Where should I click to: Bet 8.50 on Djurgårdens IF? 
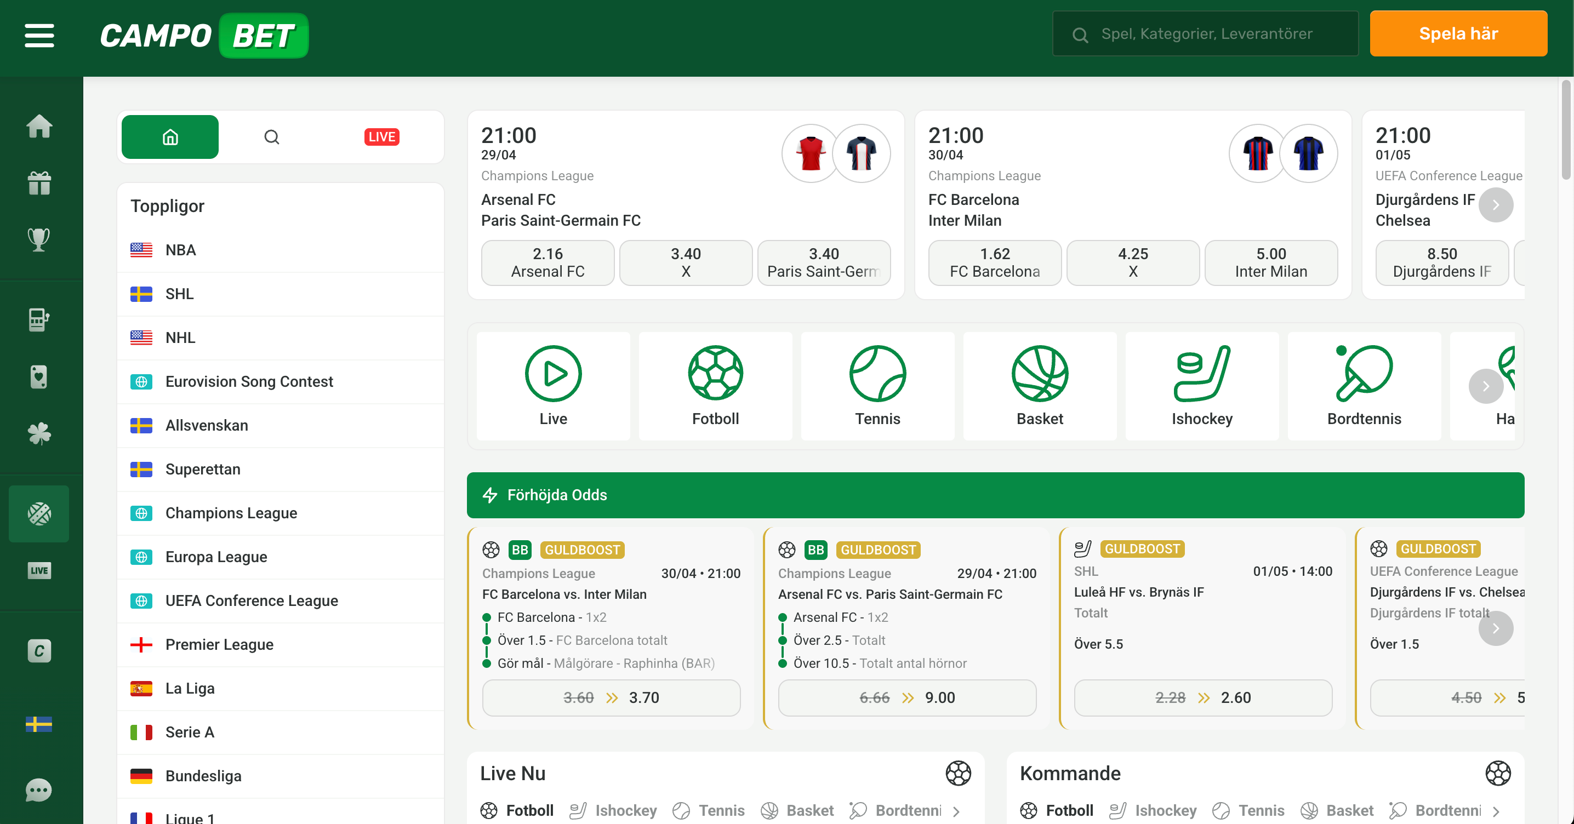pos(1442,262)
